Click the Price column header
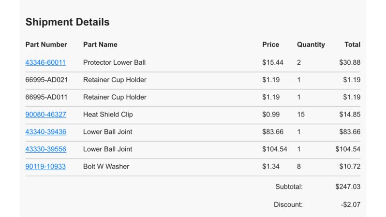 coord(270,44)
